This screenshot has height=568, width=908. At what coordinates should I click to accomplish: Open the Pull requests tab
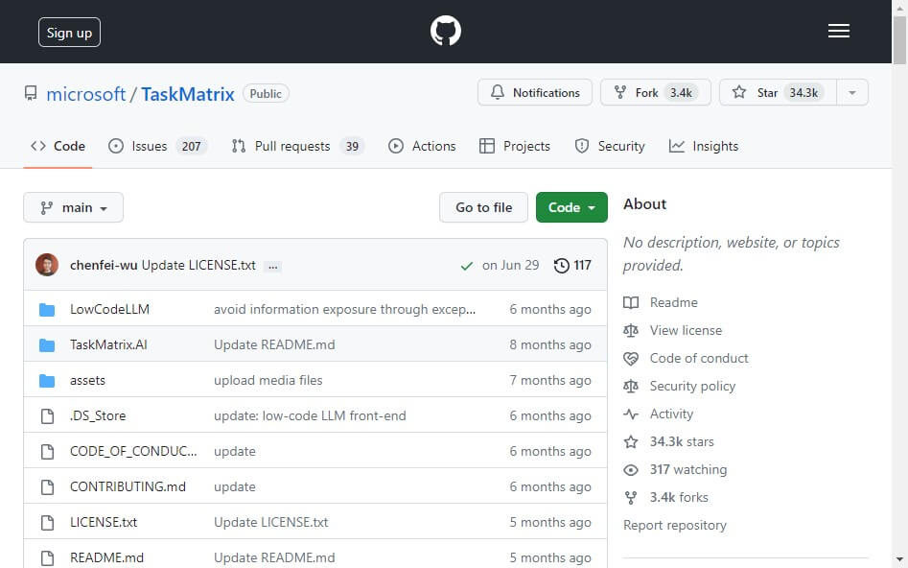(x=297, y=146)
